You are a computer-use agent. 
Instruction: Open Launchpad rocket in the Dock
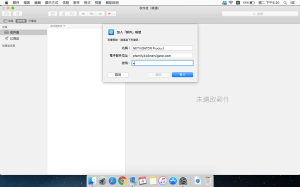tap(102, 181)
